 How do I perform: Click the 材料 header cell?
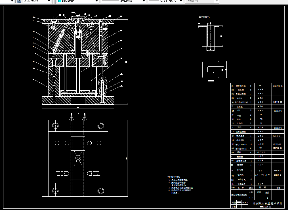(262, 188)
